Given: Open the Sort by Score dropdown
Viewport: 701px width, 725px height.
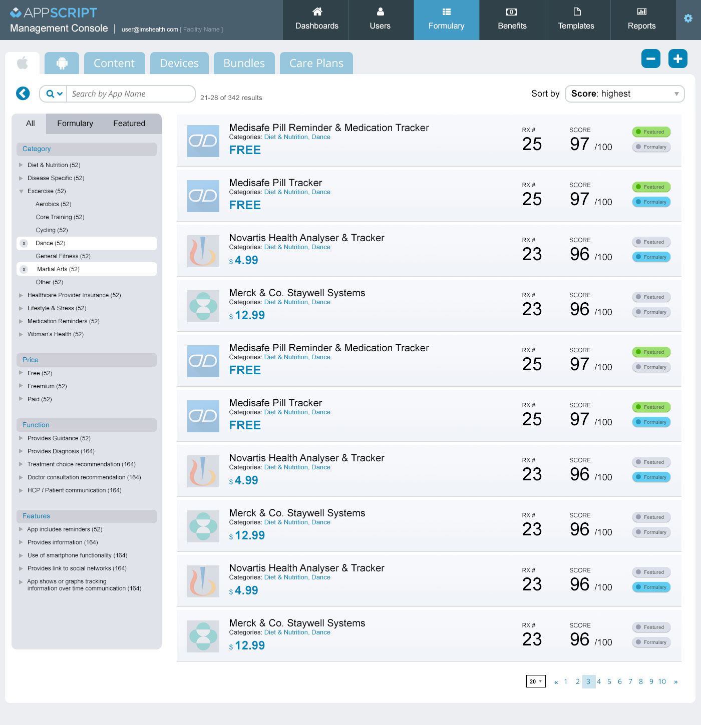Looking at the screenshot, I should [624, 94].
